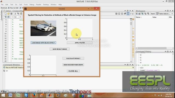Close the New to MATLAB info banner
This screenshot has width=175, height=98.
pos(133,68)
